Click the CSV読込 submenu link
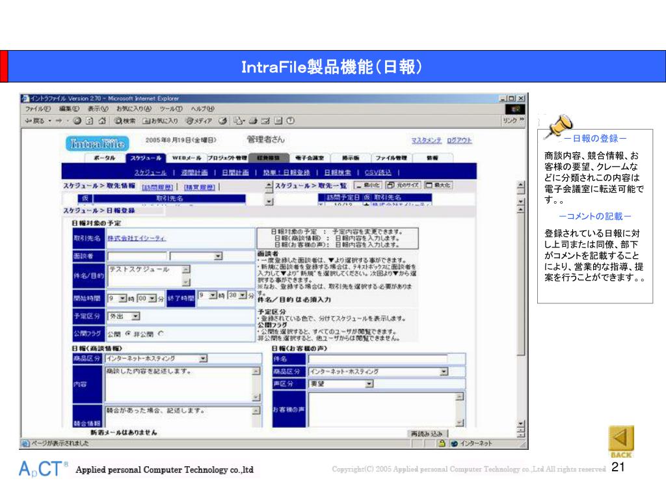The width and height of the screenshot is (666, 500). click(x=378, y=172)
